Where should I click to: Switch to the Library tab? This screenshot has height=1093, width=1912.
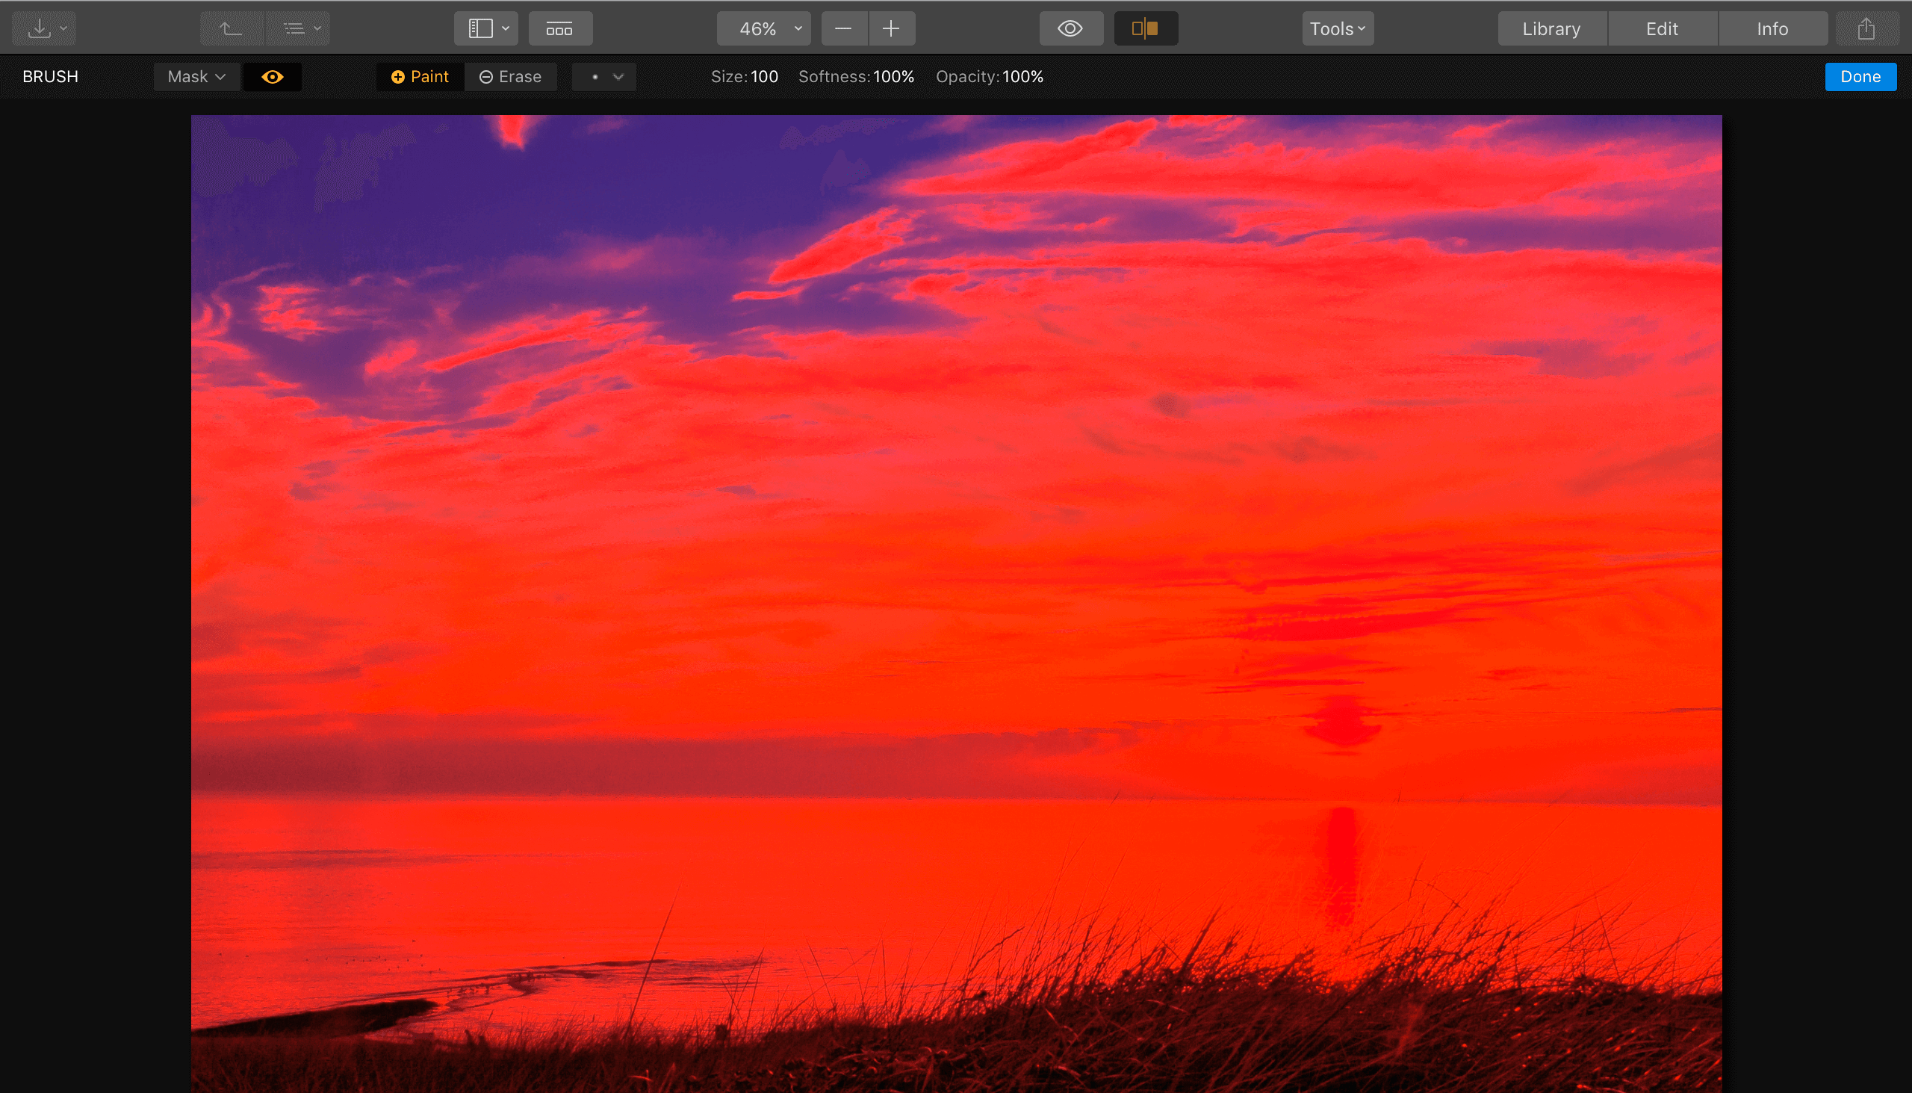tap(1552, 28)
